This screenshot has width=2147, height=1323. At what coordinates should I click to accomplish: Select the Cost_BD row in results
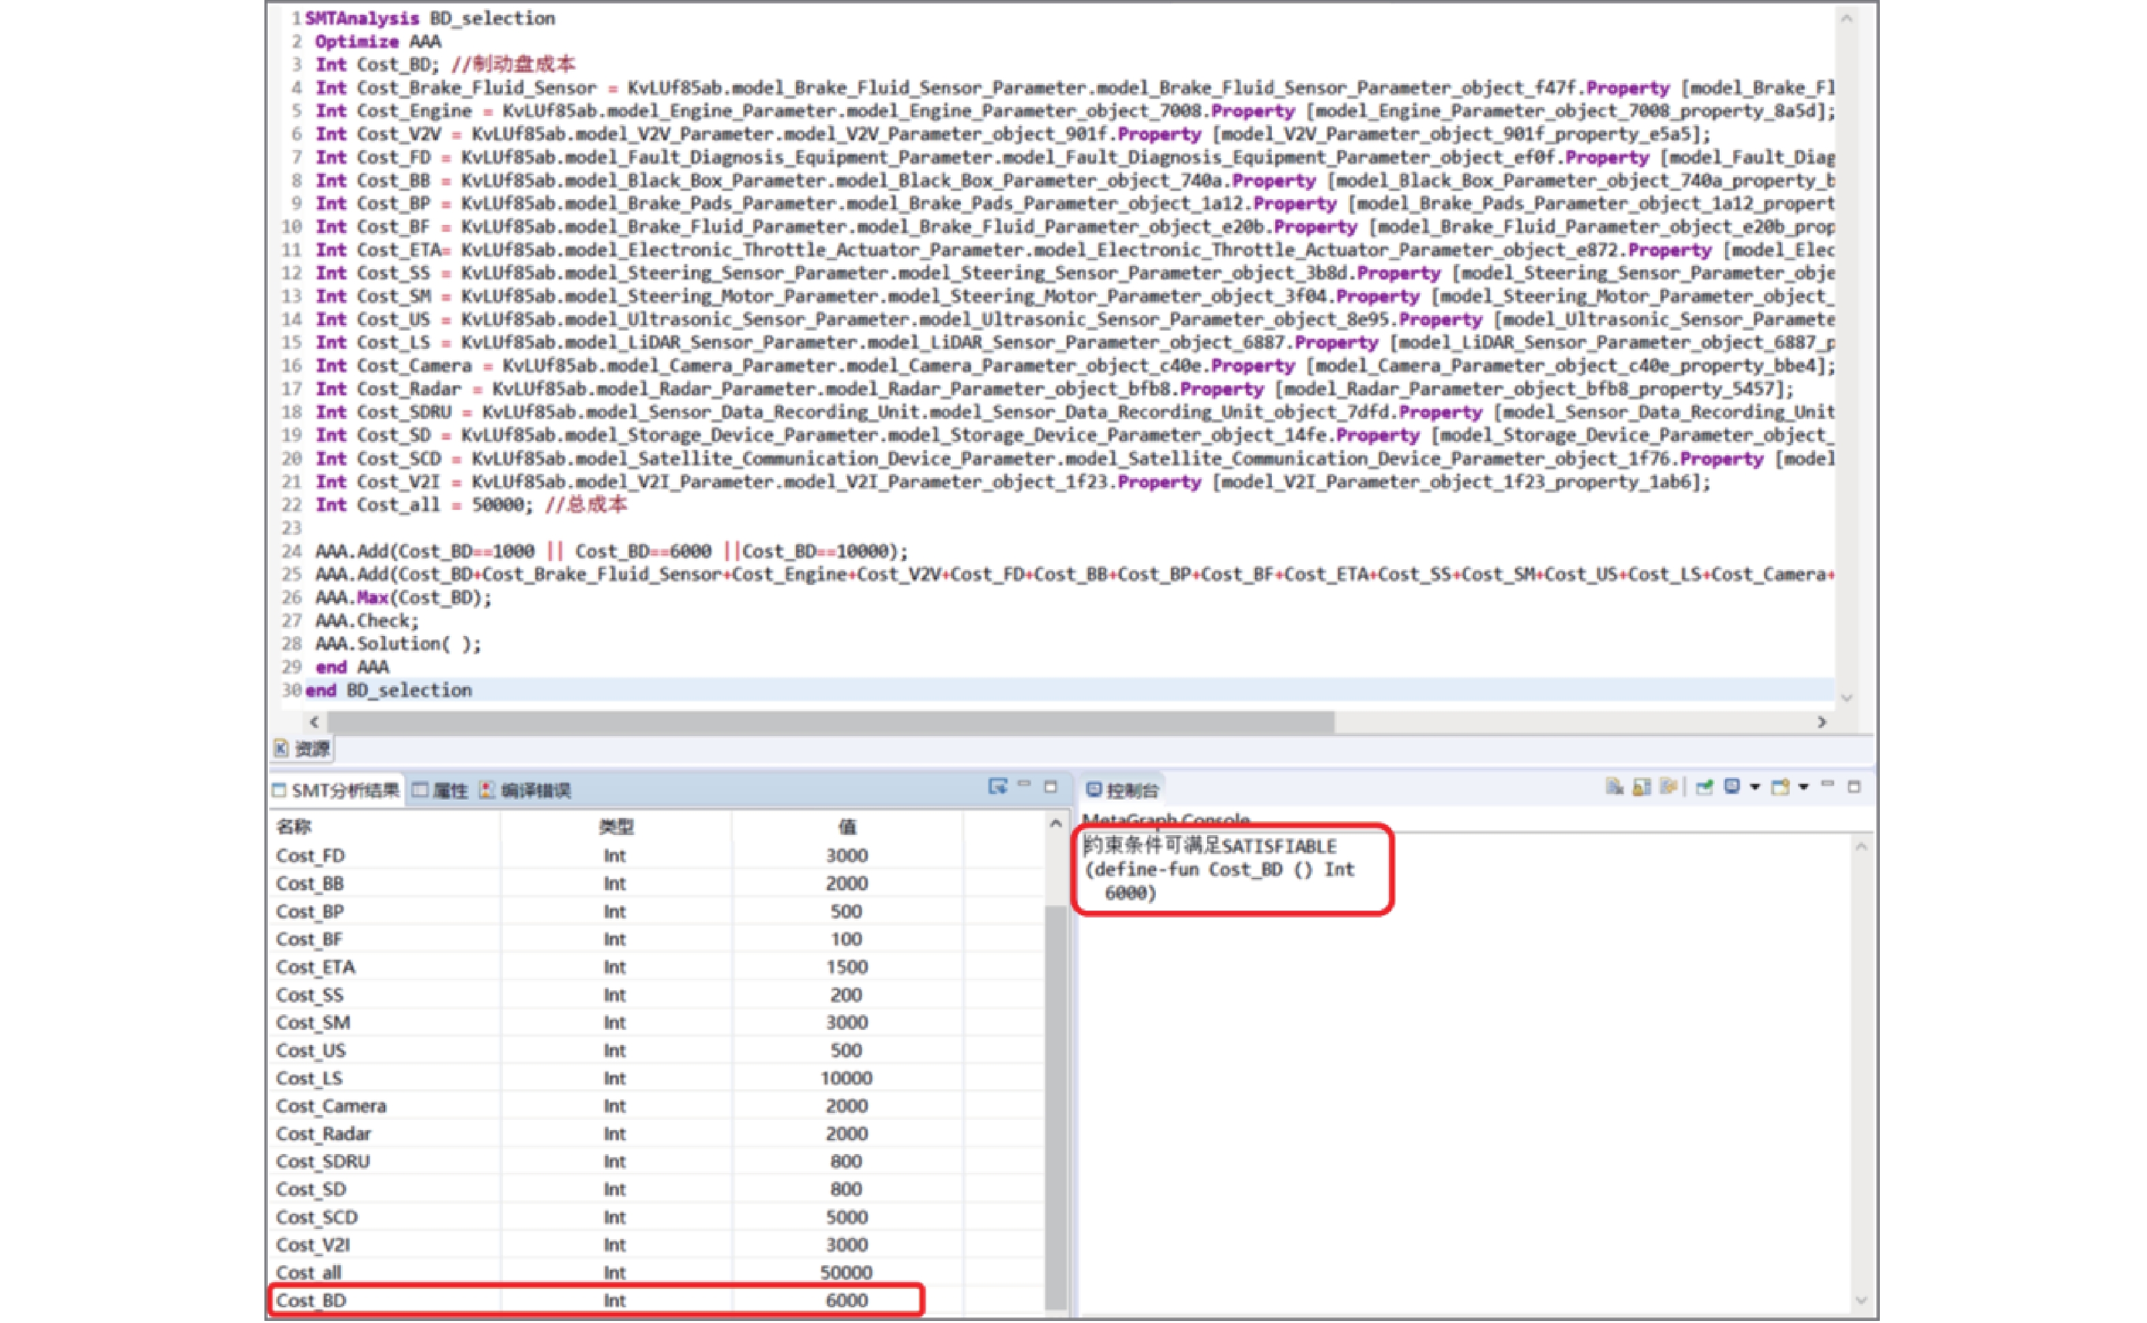[656, 1301]
